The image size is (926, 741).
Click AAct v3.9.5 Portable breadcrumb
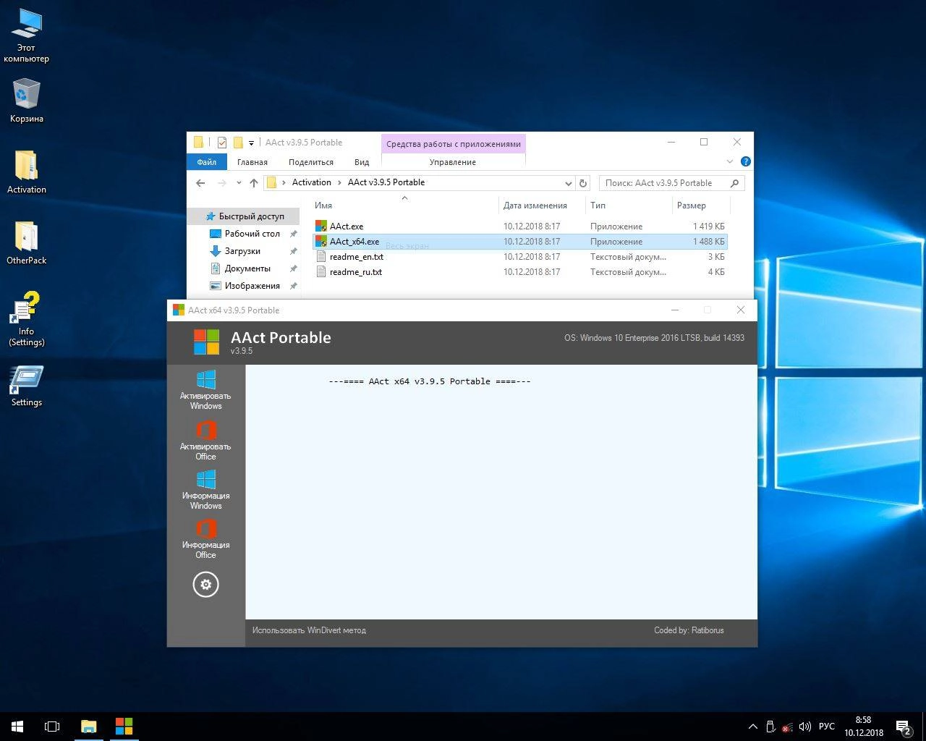[386, 182]
